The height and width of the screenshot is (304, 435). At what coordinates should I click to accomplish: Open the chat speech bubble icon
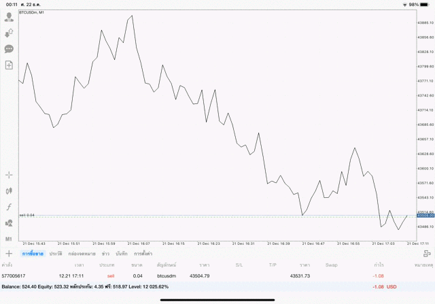click(x=9, y=49)
